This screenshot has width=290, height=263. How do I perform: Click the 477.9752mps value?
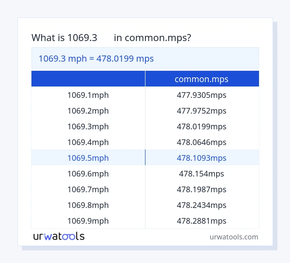point(201,111)
